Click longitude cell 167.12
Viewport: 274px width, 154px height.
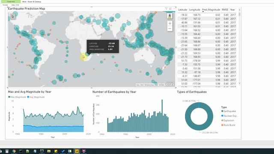pos(197,19)
